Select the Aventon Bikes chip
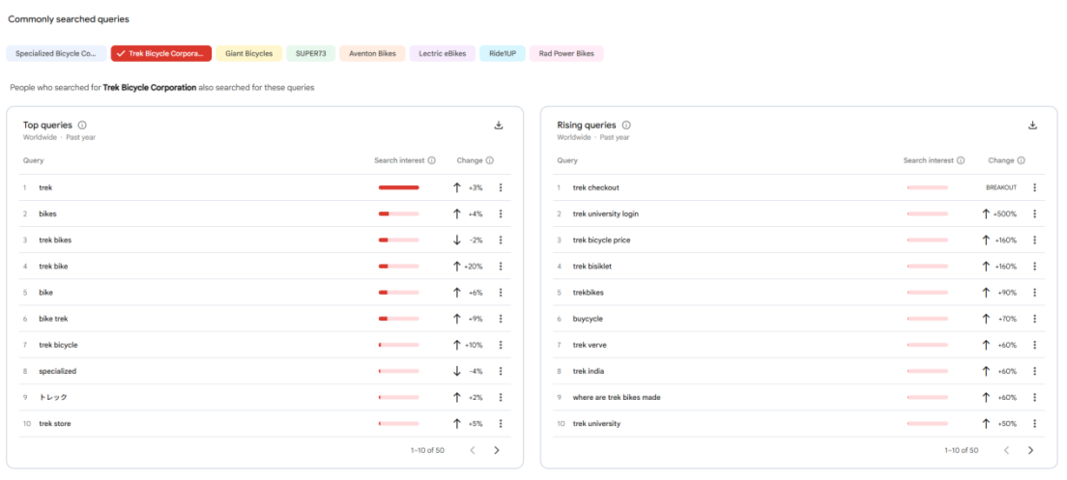Screen dimensions: 1067x480 pyautogui.click(x=372, y=54)
